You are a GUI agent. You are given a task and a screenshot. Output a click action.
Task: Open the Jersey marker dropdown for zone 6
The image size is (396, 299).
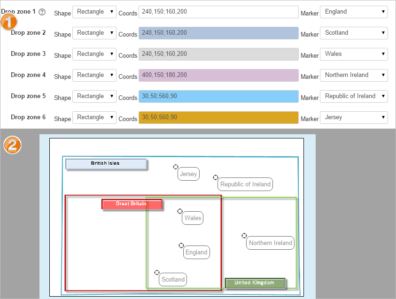pos(354,117)
